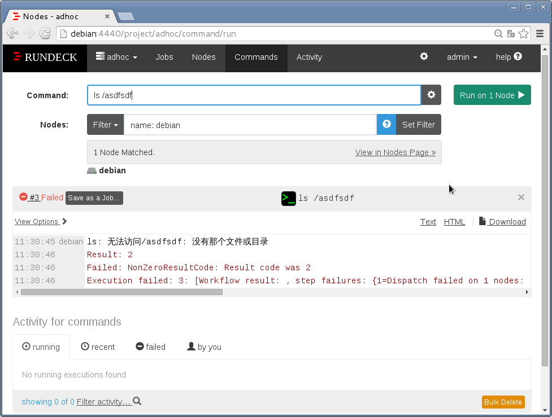Click the 'NonZeroResultCode' failure line
This screenshot has height=417, width=552.
pos(198,267)
